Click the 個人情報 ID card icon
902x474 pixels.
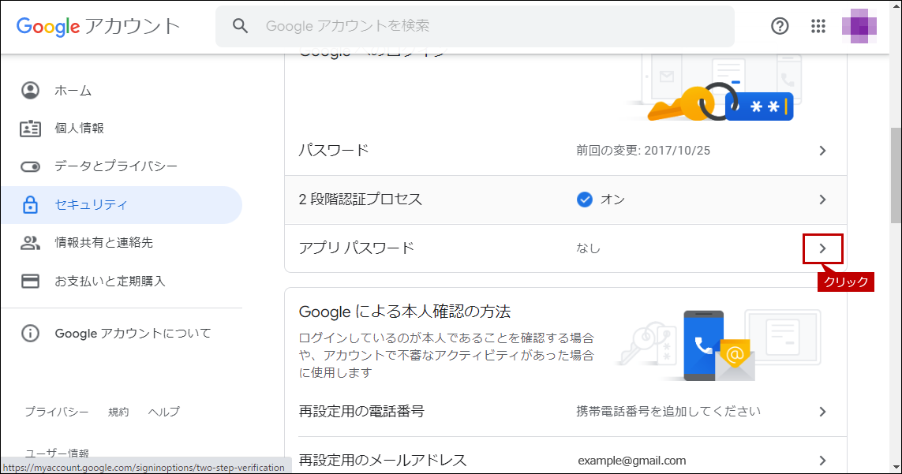tap(31, 129)
